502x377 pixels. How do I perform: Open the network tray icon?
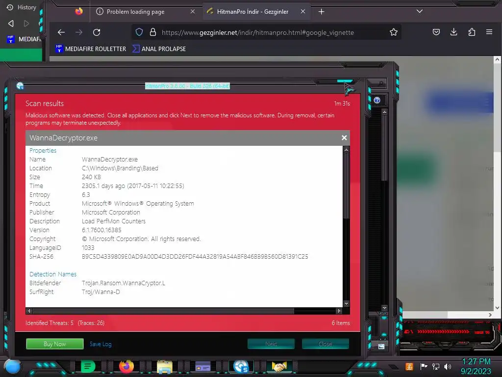coord(436,366)
